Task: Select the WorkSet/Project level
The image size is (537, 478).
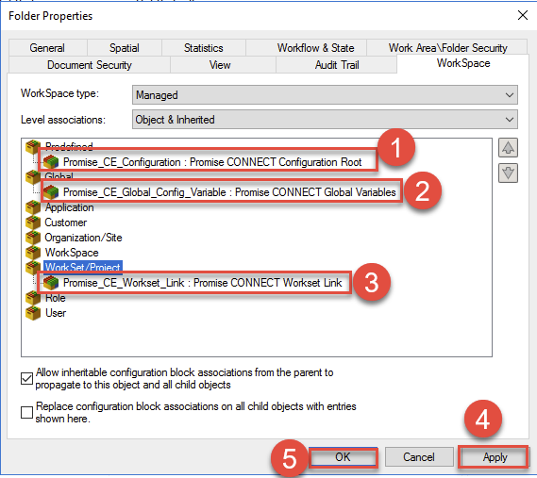Action: (83, 267)
